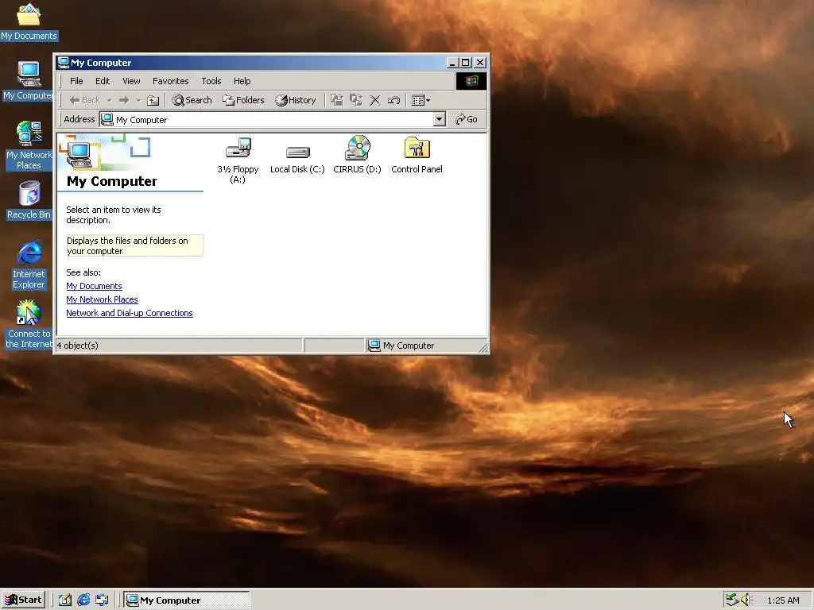Click the window resize grip corner
Viewport: 814px width, 610px height.
tap(483, 347)
